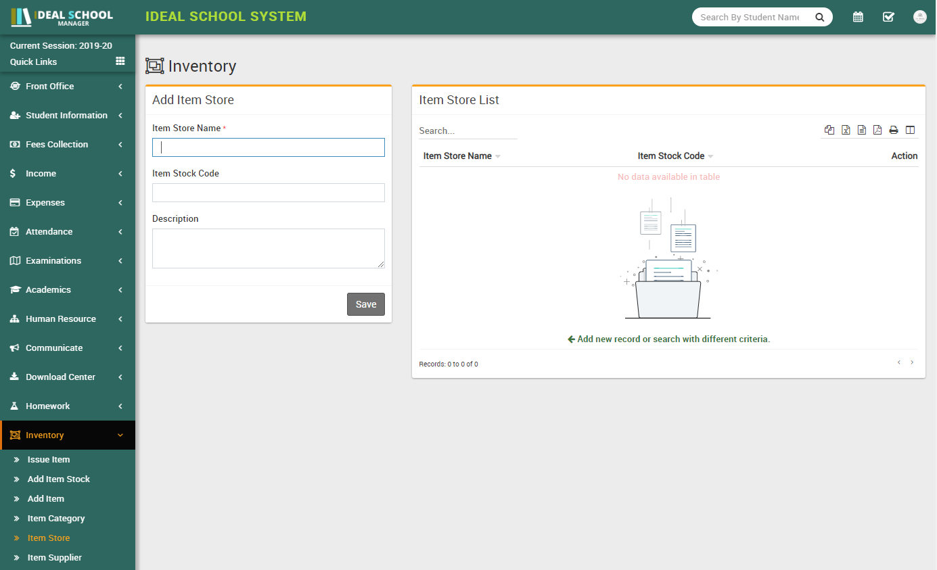Export the list to Excel
Image resolution: width=937 pixels, height=570 pixels.
846,130
